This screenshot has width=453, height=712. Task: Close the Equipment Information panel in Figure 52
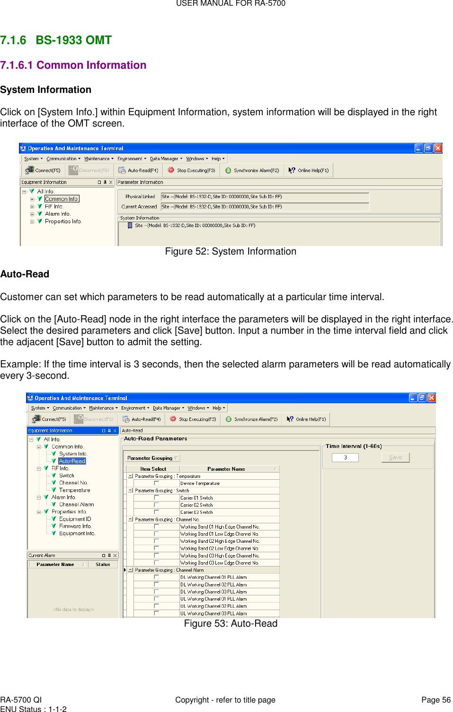[111, 182]
